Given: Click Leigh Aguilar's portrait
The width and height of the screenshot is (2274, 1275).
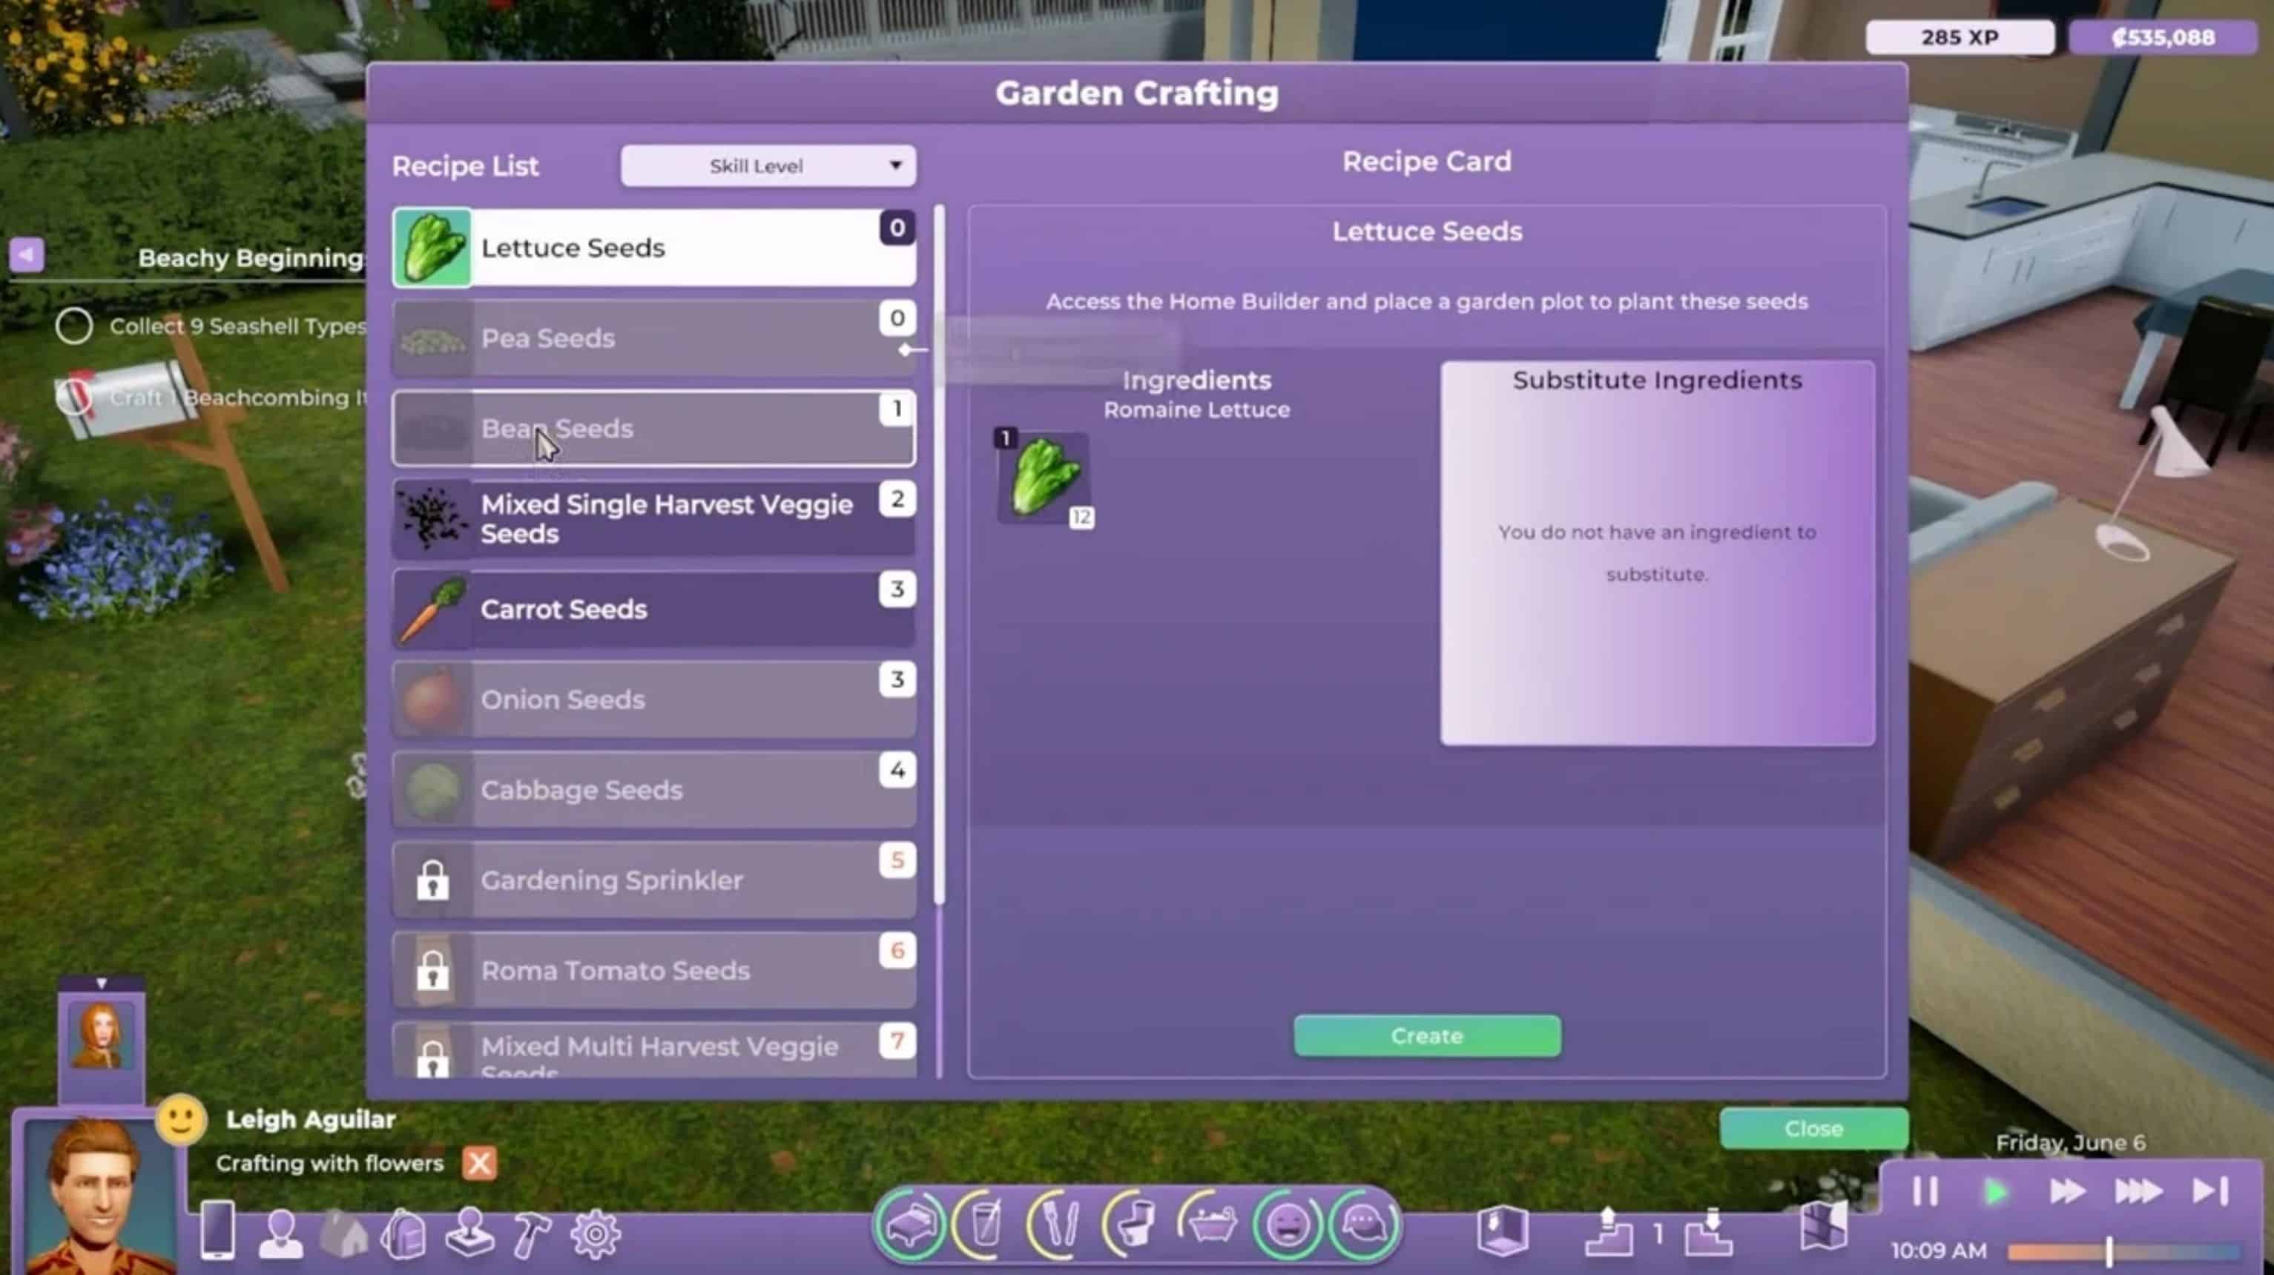Looking at the screenshot, I should (x=99, y=1196).
